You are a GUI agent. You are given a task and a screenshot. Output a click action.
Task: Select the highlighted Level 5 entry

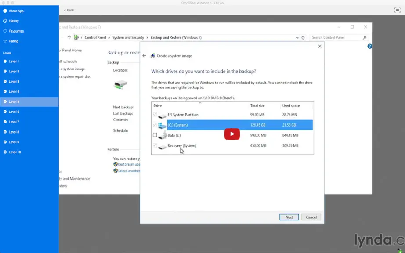tap(29, 102)
